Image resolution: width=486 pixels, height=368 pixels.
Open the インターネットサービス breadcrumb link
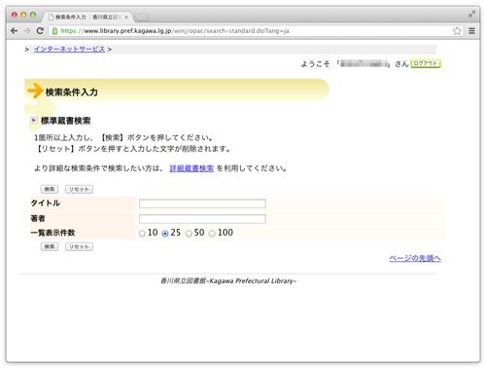(69, 49)
